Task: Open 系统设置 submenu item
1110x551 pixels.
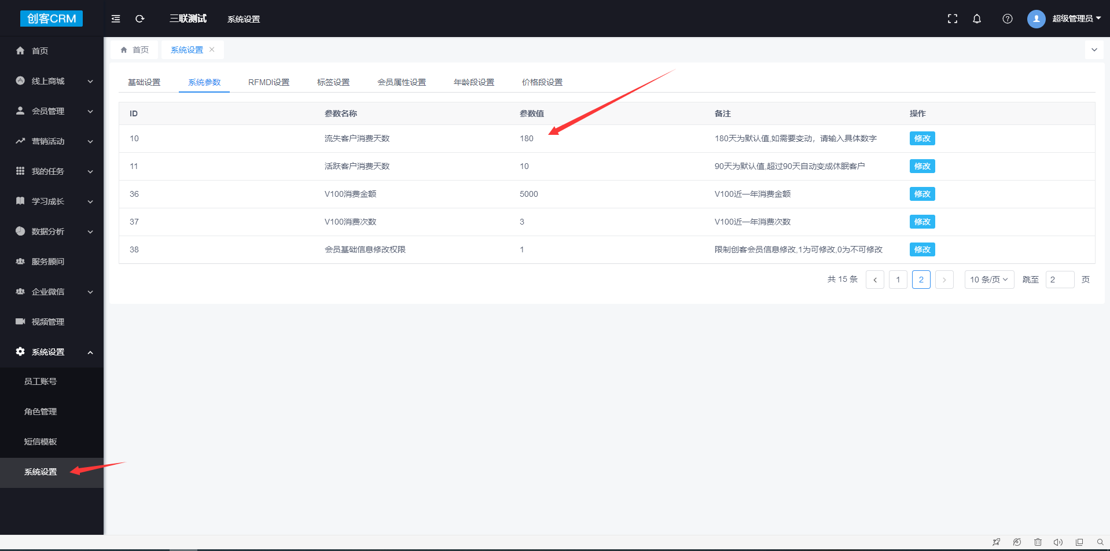Action: 52,472
